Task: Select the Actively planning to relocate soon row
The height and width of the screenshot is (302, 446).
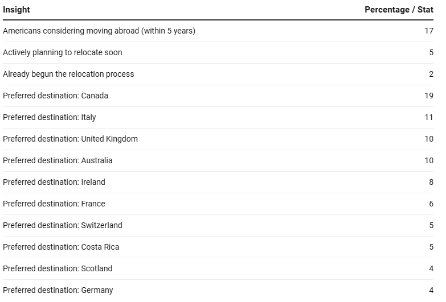Action: (x=218, y=52)
